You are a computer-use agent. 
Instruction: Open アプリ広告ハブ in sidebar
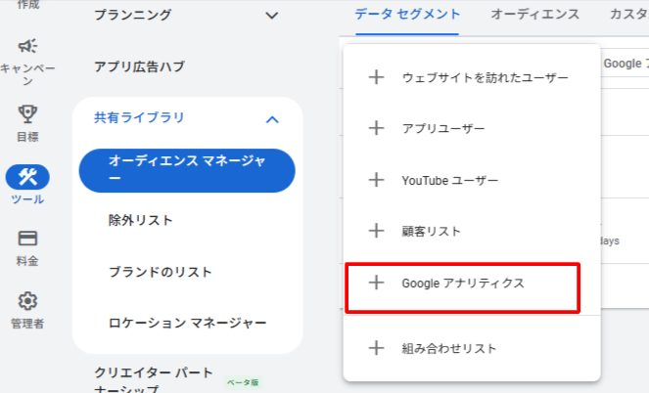(139, 67)
